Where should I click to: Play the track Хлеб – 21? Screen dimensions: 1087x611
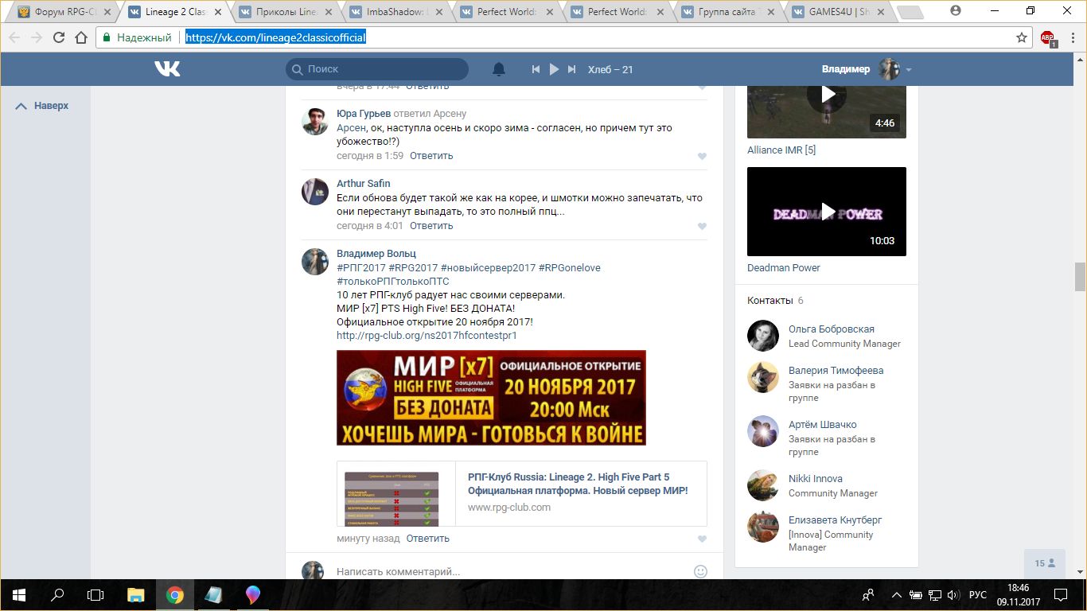(x=555, y=69)
